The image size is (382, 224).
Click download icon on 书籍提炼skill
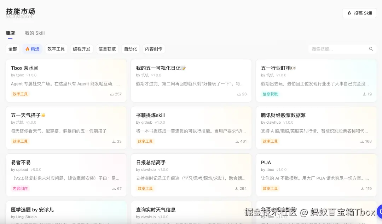(x=237, y=141)
